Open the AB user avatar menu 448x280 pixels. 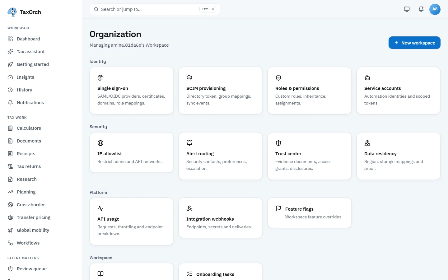pyautogui.click(x=435, y=9)
